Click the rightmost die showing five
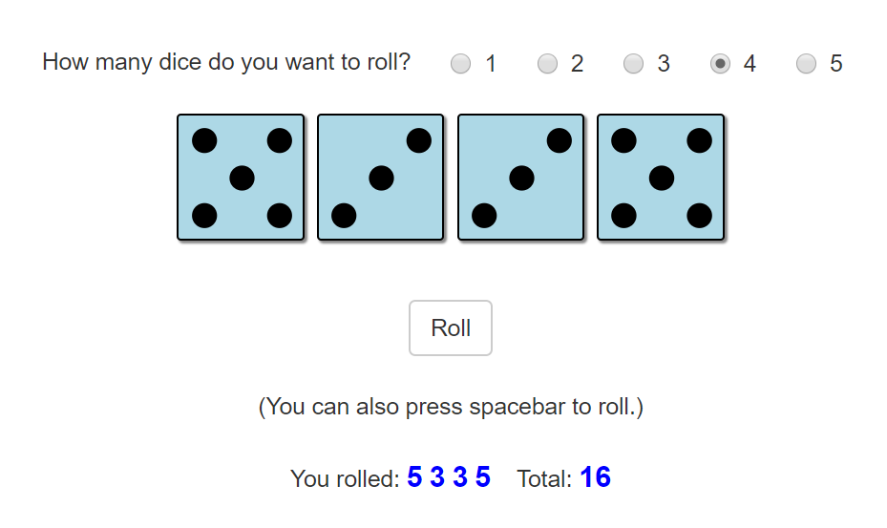Image resolution: width=887 pixels, height=528 pixels. coord(661,178)
